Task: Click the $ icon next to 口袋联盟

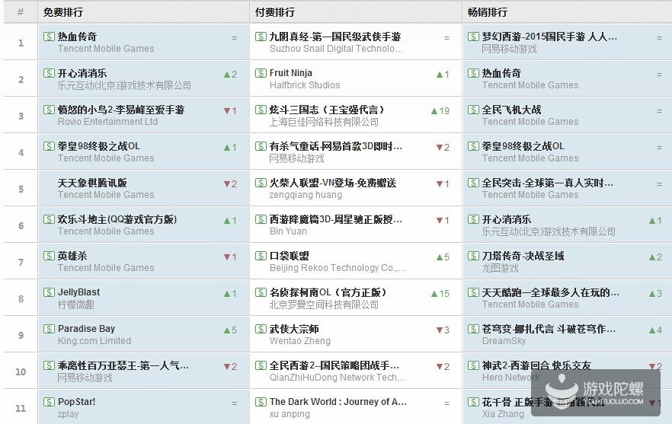Action: pos(261,256)
